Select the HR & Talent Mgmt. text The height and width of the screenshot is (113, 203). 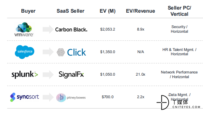(179, 50)
